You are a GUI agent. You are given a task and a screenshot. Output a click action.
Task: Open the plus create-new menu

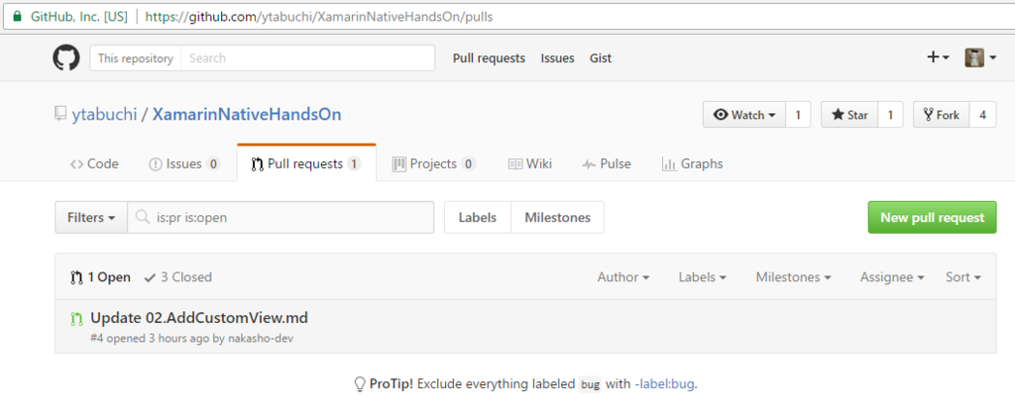coord(938,57)
